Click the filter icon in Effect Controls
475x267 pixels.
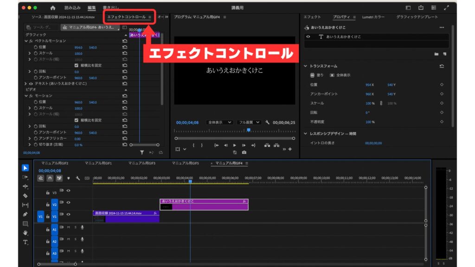[142, 153]
